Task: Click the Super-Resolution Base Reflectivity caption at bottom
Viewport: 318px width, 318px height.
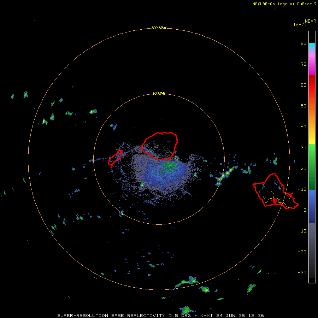Action: point(161,316)
